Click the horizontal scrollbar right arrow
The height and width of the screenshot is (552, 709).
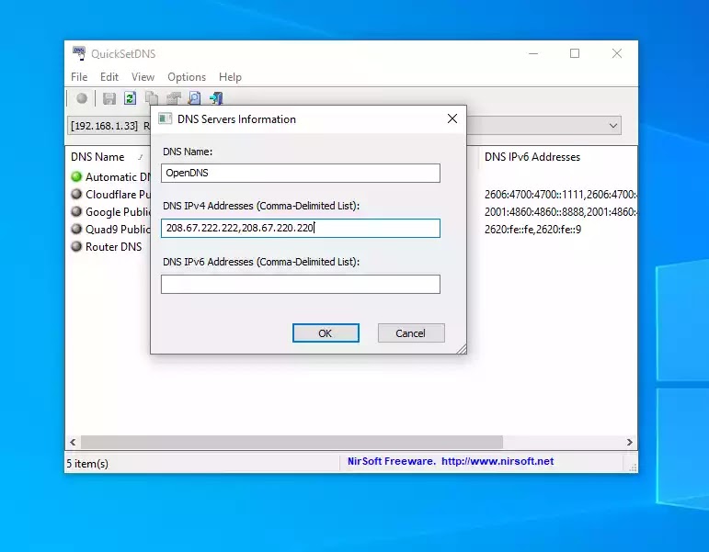coord(629,442)
